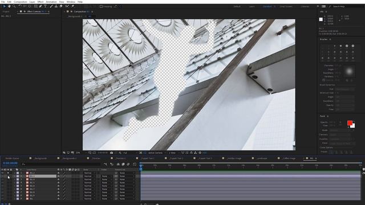Take a snapshot with camera icon
The height and width of the screenshot is (205, 365).
112,153
